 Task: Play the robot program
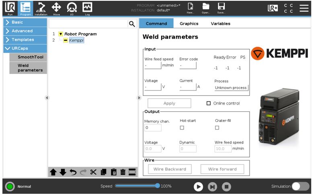click(198, 187)
